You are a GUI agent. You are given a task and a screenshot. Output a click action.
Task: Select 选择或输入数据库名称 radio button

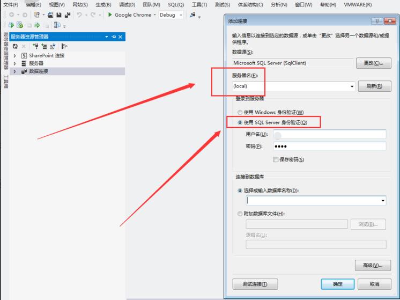[x=240, y=191]
